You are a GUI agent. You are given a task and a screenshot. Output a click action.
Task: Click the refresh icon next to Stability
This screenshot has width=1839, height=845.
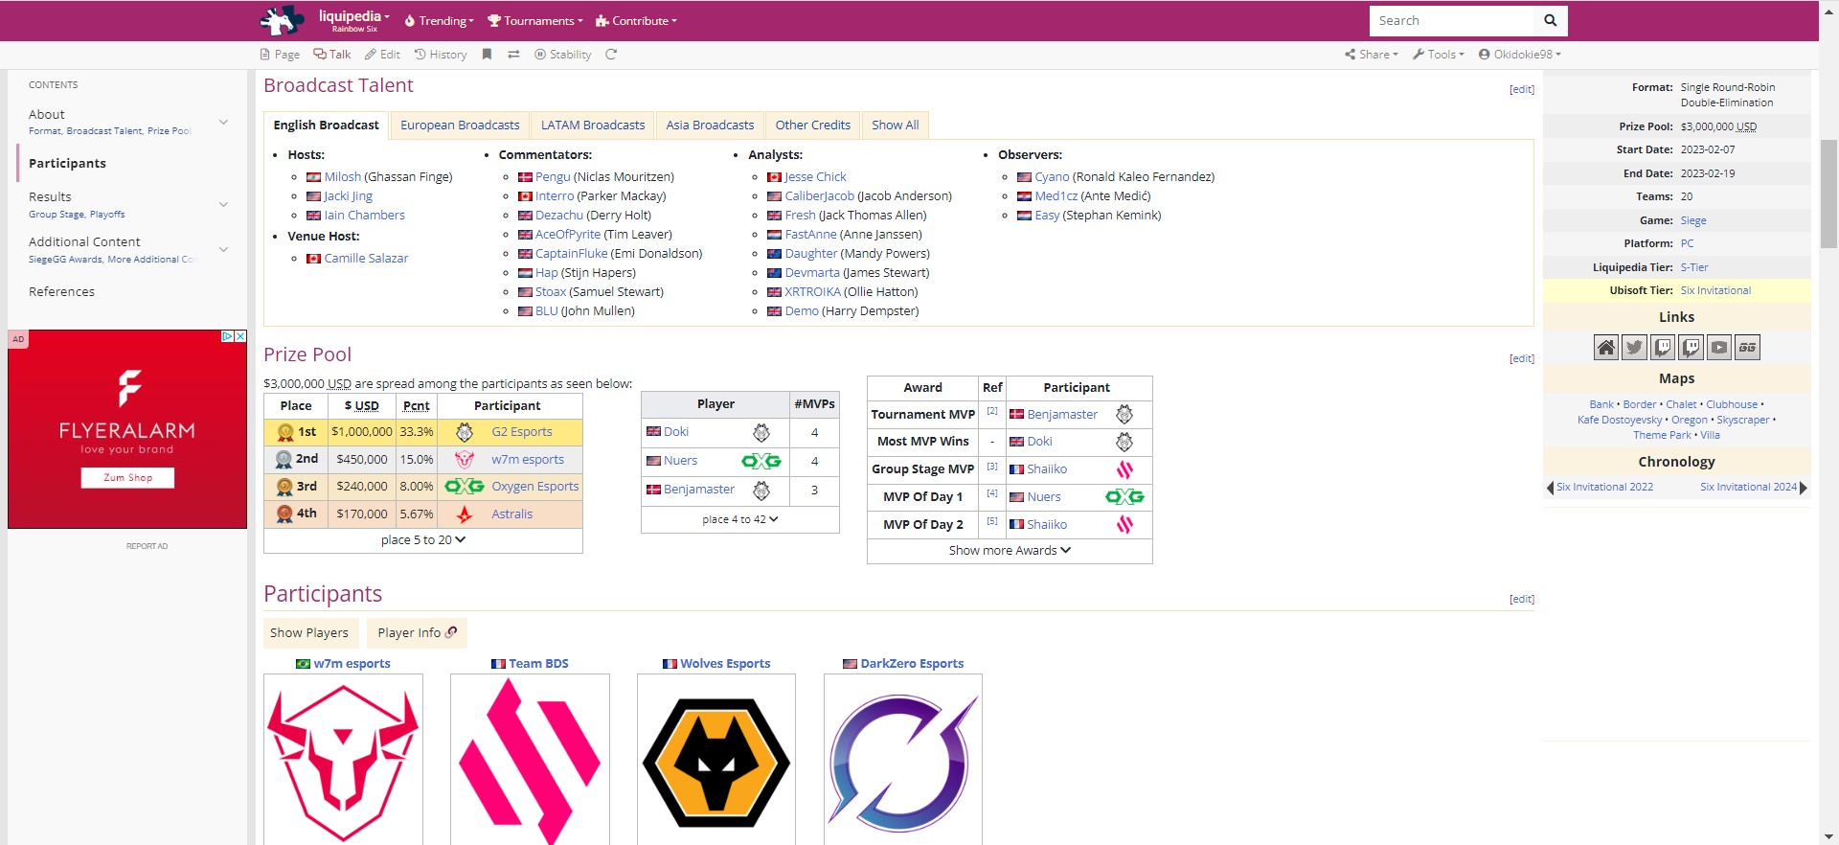611,55
